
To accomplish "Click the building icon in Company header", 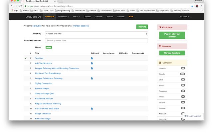I will tap(160, 63).
